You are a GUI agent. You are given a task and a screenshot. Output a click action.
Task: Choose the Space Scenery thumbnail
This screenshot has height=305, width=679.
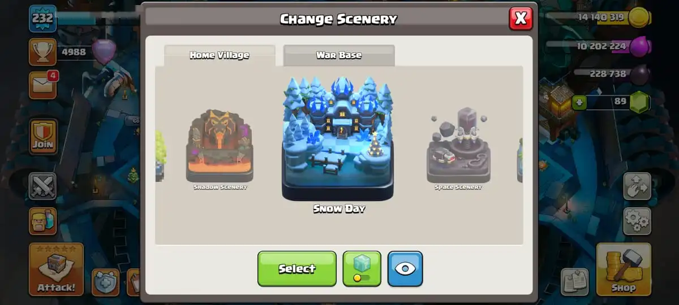point(458,149)
